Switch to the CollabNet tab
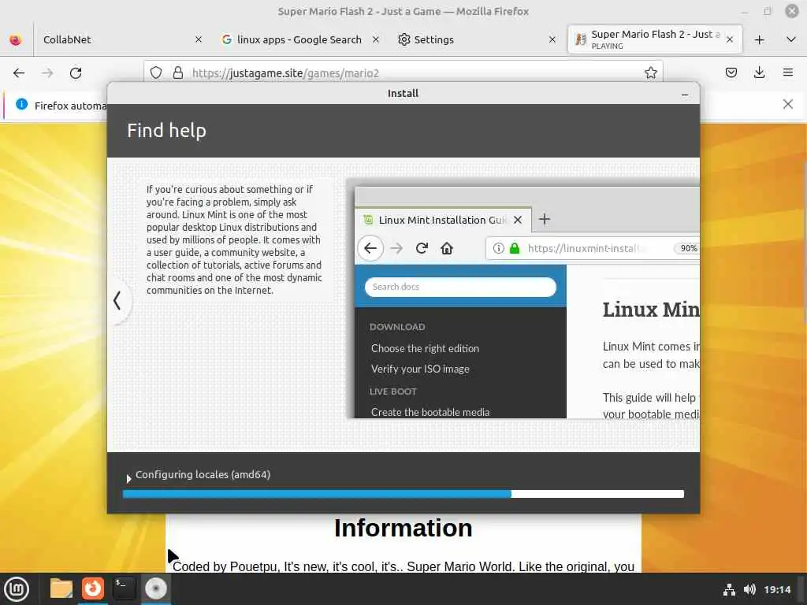The image size is (807, 605). (x=114, y=39)
